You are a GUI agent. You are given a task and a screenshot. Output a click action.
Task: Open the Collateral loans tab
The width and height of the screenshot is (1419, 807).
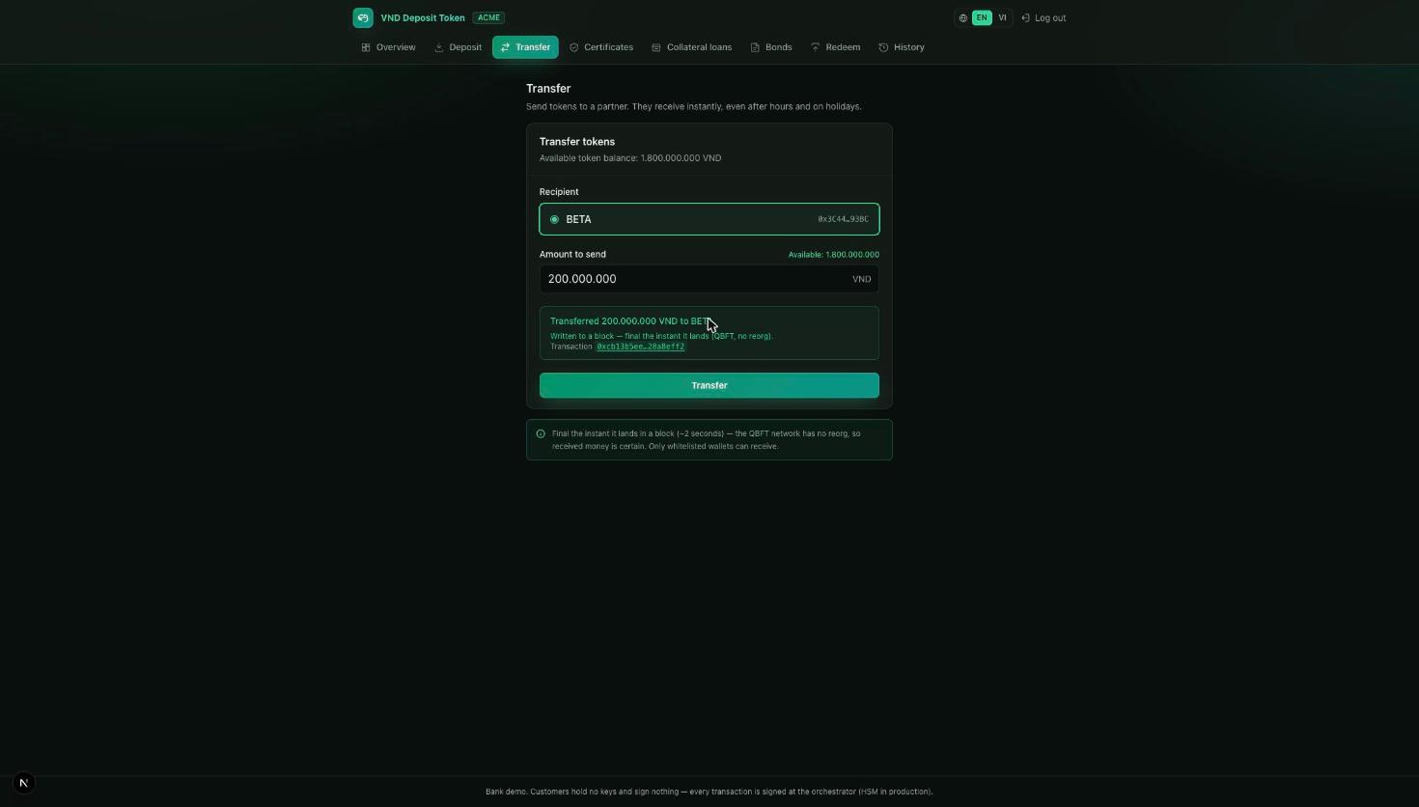point(692,47)
